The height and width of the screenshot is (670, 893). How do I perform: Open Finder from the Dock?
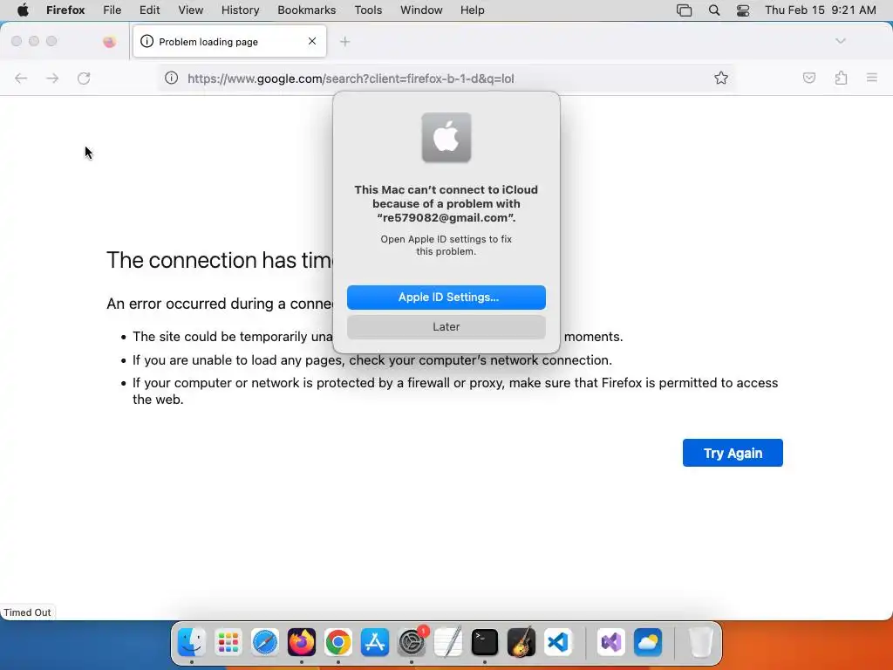pyautogui.click(x=191, y=642)
